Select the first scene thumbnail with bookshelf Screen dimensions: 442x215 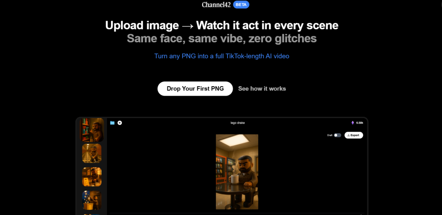point(93,130)
